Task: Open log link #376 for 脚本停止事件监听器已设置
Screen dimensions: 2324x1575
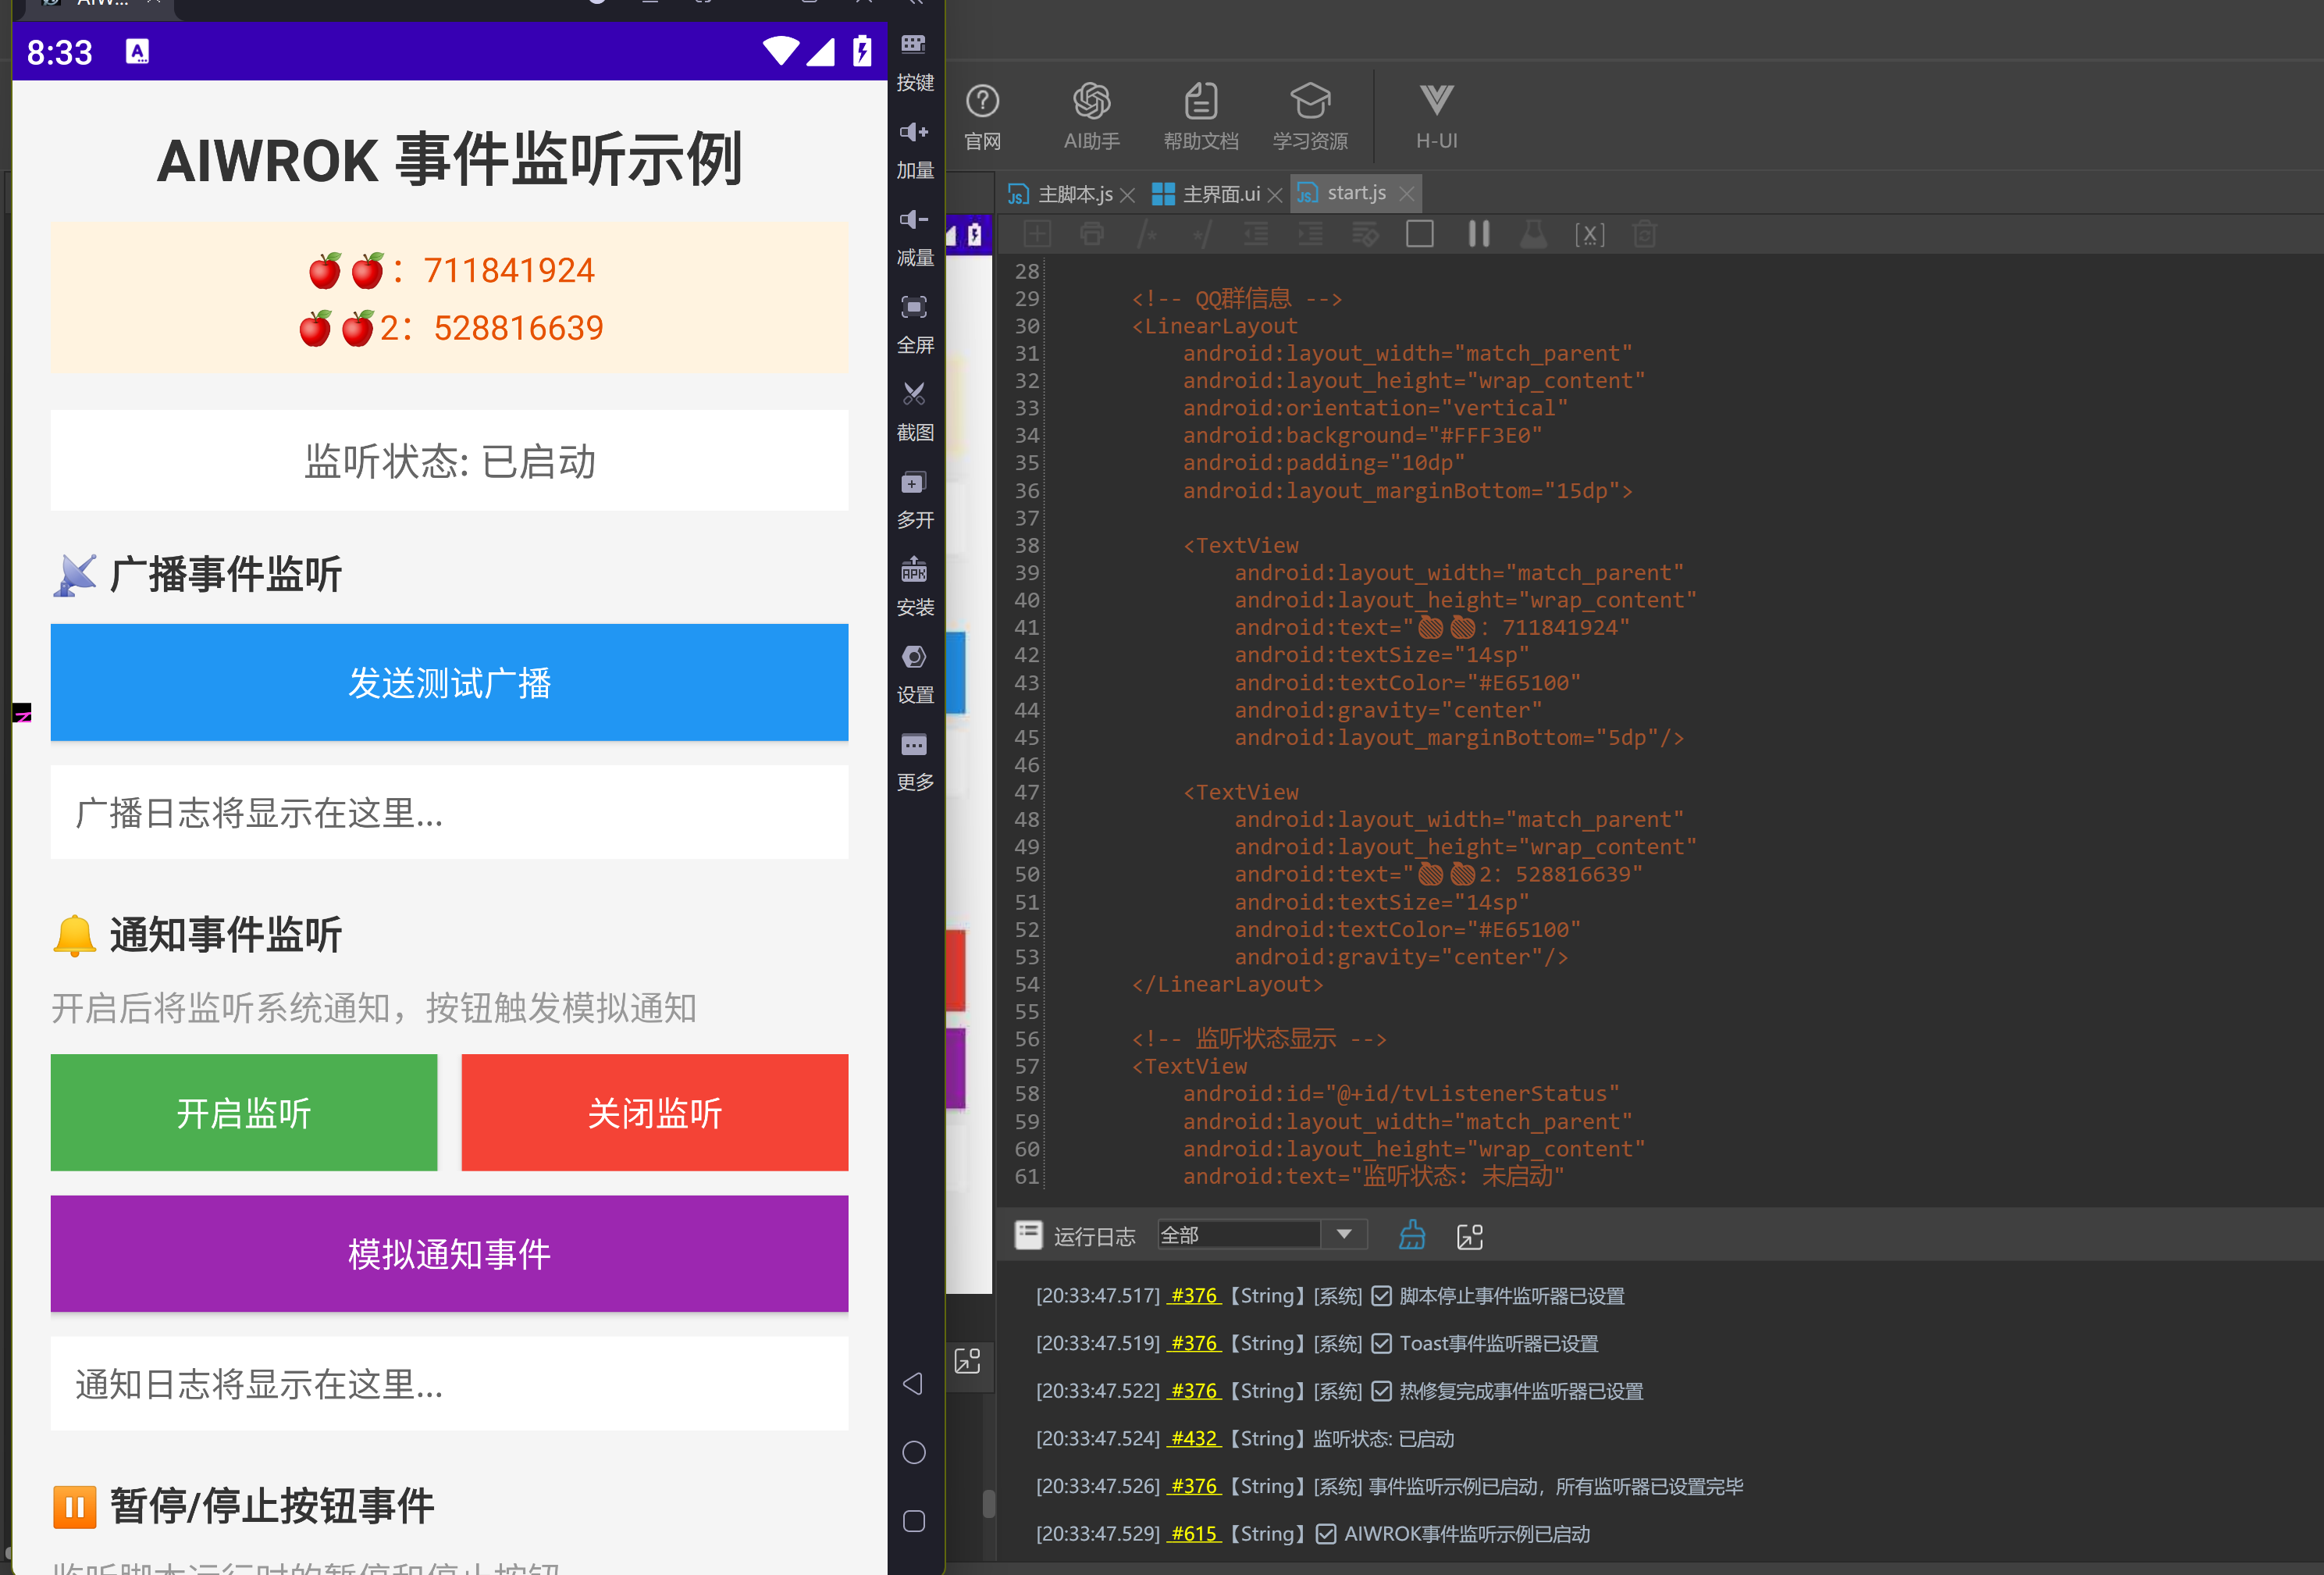Action: pyautogui.click(x=1194, y=1295)
